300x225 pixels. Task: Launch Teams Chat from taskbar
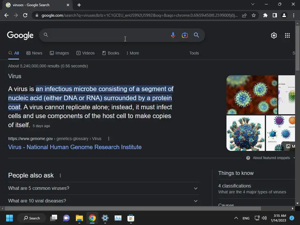coord(66,218)
